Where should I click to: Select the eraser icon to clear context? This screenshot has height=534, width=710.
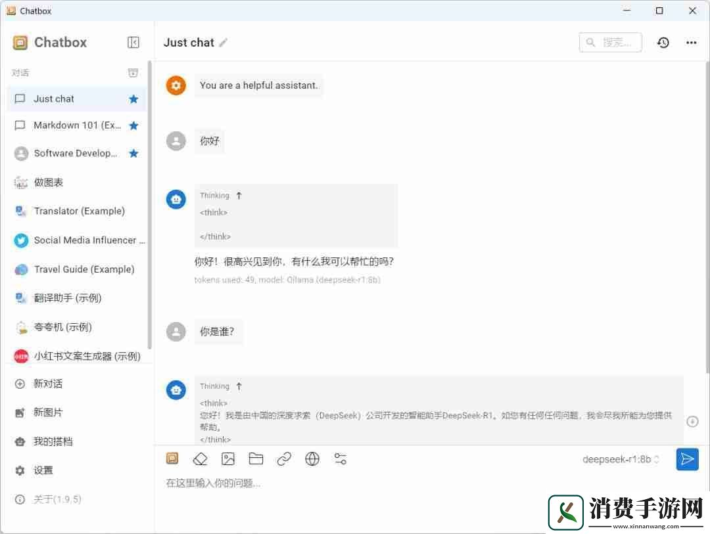pyautogui.click(x=200, y=458)
